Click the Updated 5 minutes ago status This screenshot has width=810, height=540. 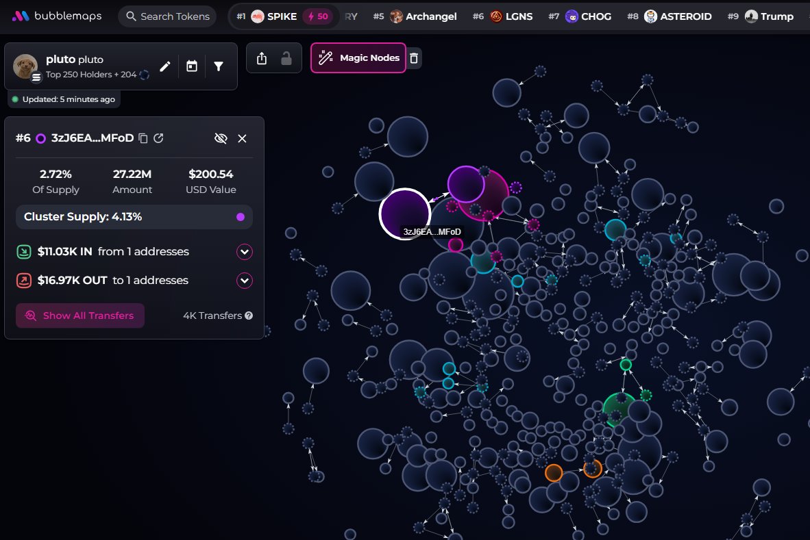tap(64, 99)
